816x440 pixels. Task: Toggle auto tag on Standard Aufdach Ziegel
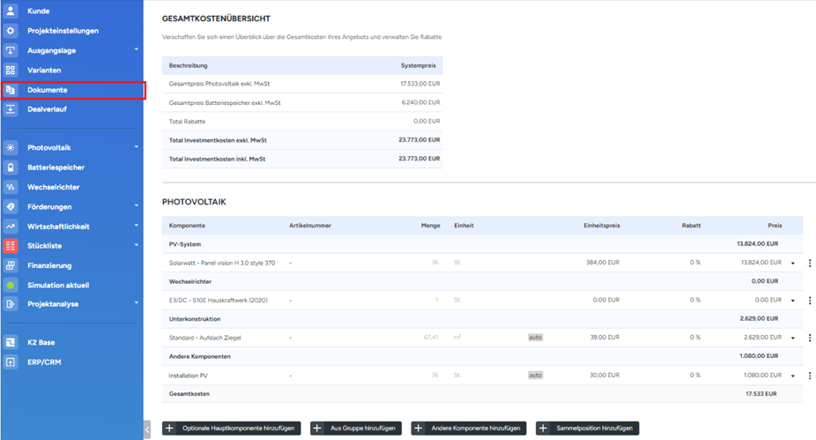click(535, 338)
